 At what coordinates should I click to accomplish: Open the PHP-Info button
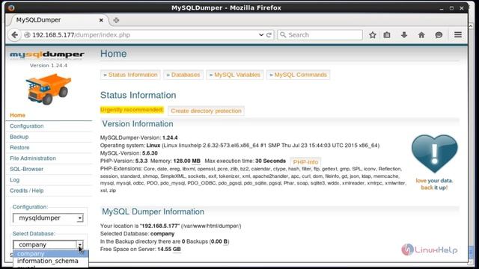305,162
